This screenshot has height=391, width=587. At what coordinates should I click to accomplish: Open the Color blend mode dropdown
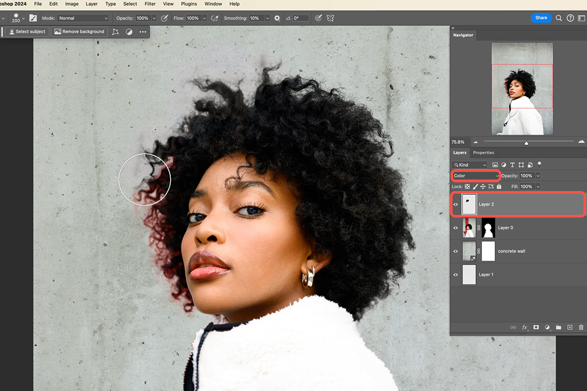click(475, 175)
